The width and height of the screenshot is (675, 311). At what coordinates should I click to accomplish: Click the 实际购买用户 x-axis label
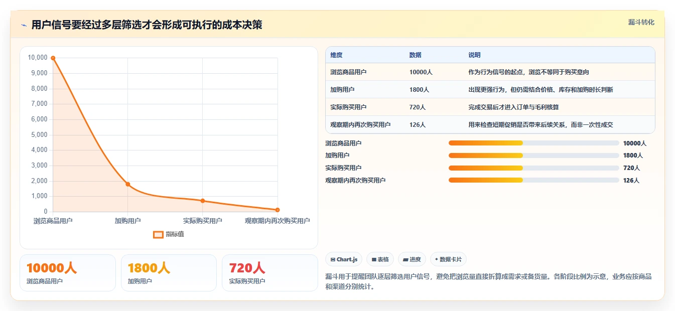pyautogui.click(x=203, y=221)
